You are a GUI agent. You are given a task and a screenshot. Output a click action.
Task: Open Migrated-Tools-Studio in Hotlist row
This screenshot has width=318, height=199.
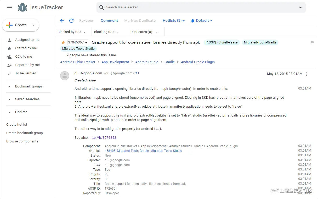[x=166, y=151]
